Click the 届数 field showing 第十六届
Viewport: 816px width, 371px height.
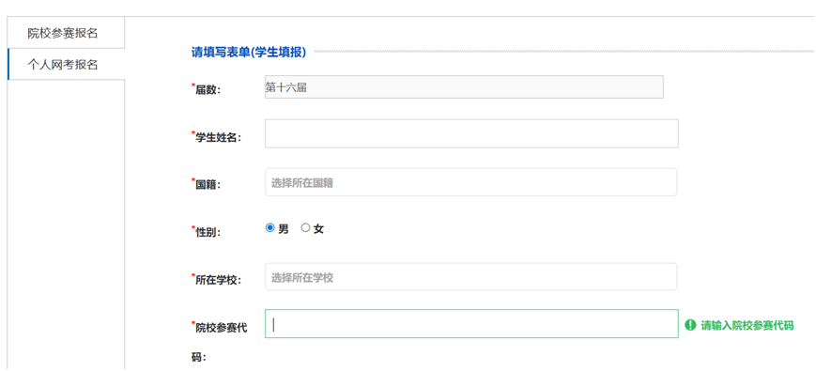[x=464, y=87]
